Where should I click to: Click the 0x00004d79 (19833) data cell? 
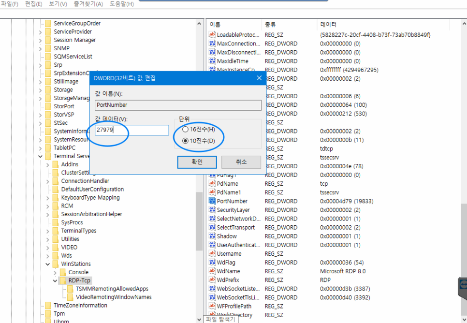[x=346, y=201]
